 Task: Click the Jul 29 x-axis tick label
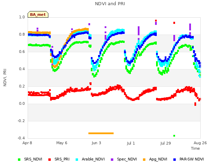tap(165, 143)
